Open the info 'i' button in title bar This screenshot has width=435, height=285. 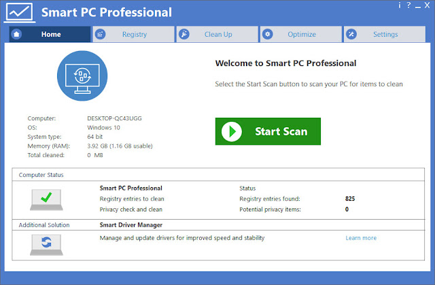[x=400, y=5]
